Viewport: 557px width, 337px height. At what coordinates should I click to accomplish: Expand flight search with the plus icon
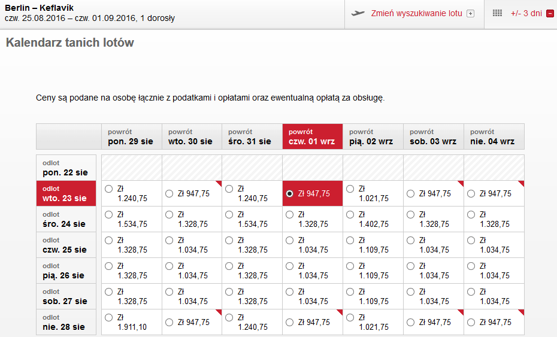pos(470,14)
